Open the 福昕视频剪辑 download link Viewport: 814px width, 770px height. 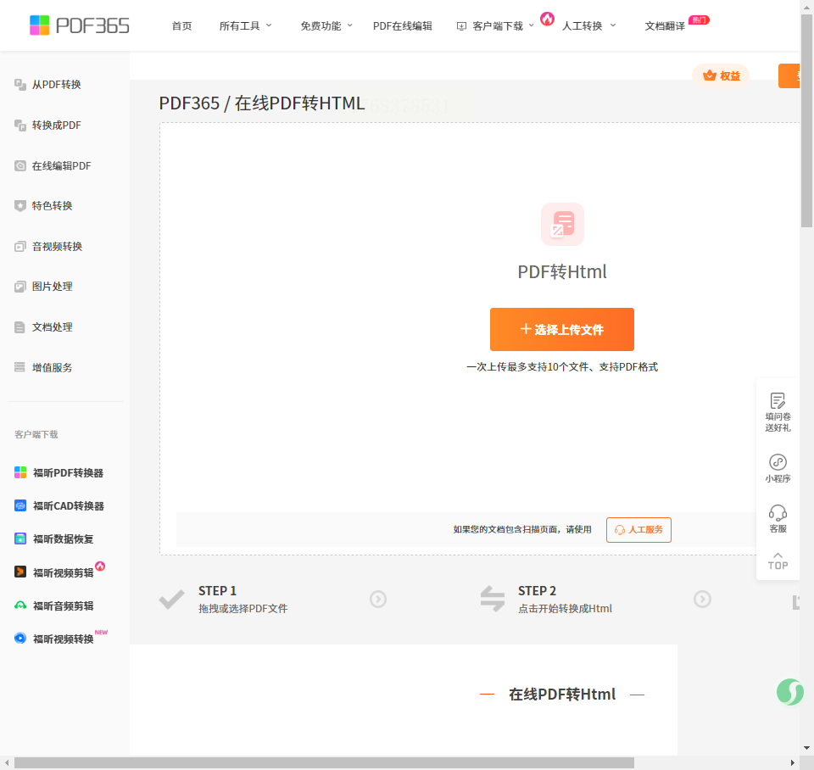[x=64, y=572]
